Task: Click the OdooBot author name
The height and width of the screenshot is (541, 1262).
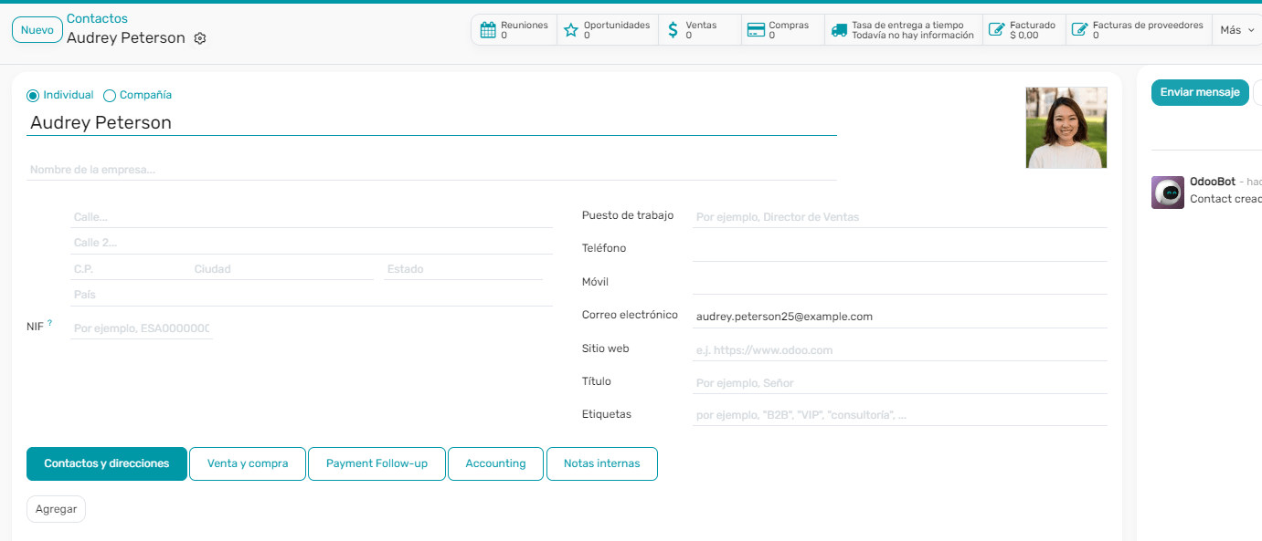Action: coord(1213,182)
